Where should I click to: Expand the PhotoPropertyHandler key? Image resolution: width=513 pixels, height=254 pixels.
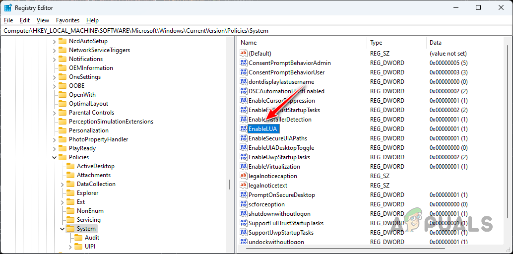click(x=54, y=140)
